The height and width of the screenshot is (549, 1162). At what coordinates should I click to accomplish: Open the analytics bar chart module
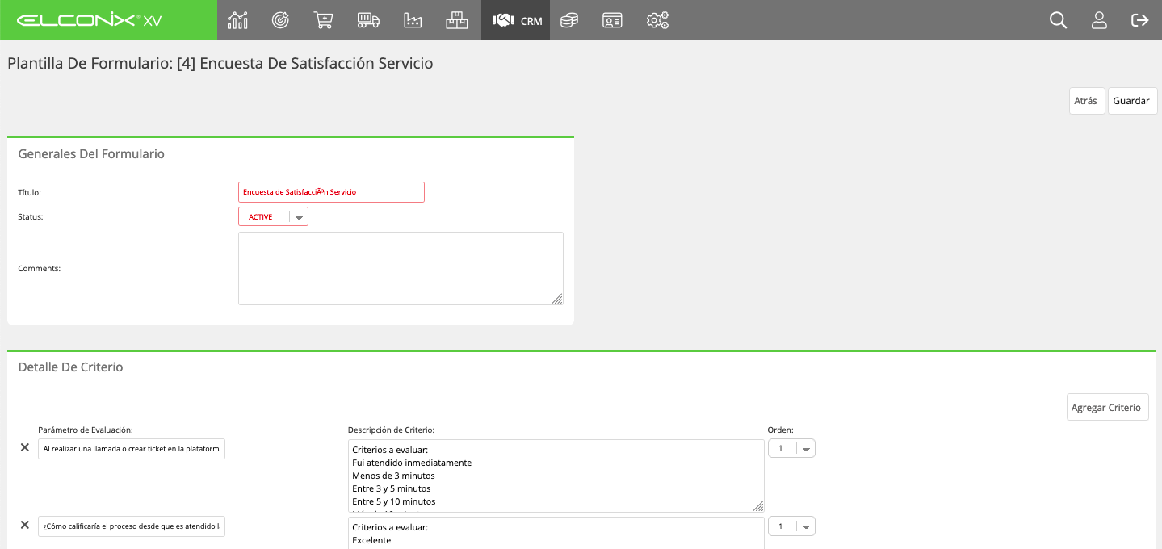pyautogui.click(x=237, y=20)
